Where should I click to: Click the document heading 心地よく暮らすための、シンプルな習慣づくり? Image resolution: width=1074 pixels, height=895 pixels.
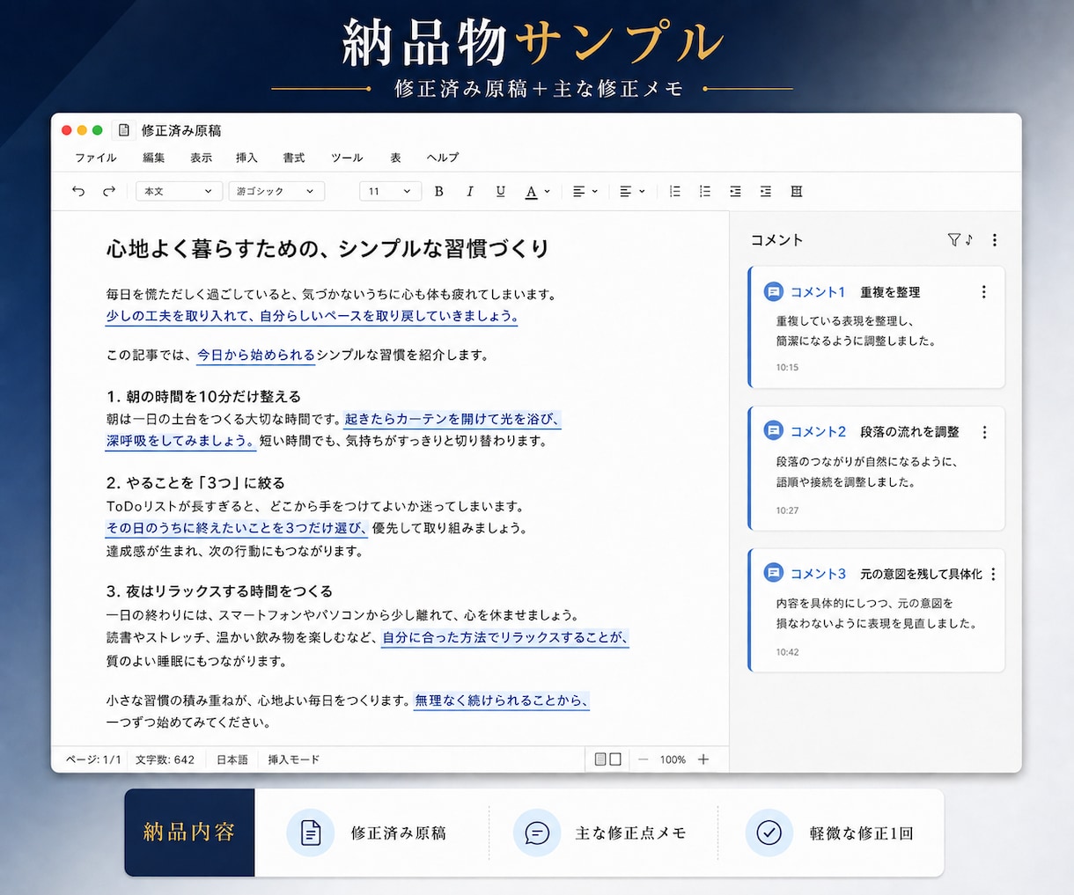tap(327, 249)
